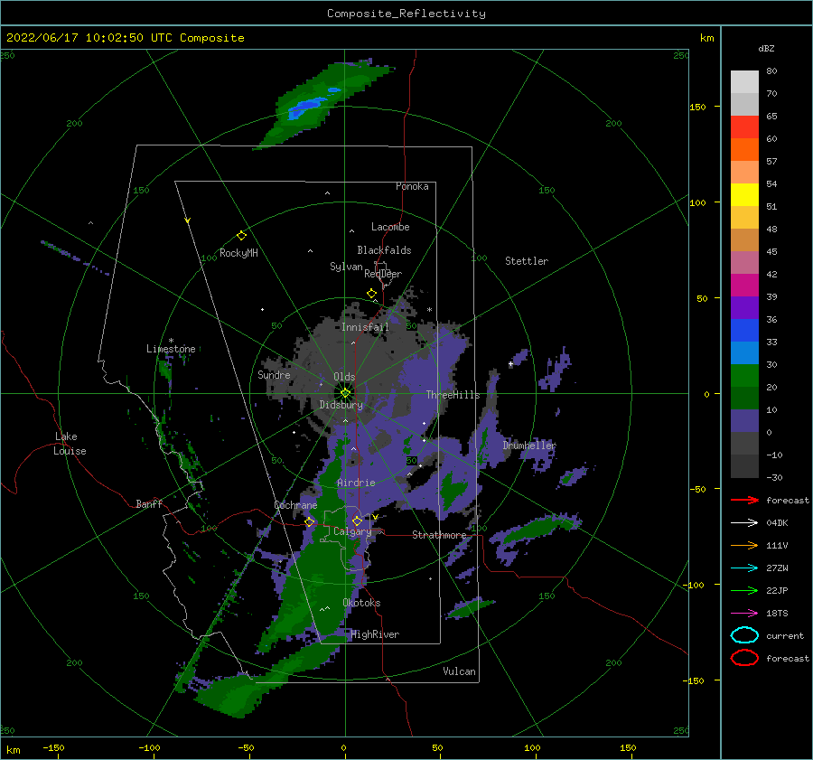
Task: Select the Ponoka label on the map
Action: click(412, 186)
